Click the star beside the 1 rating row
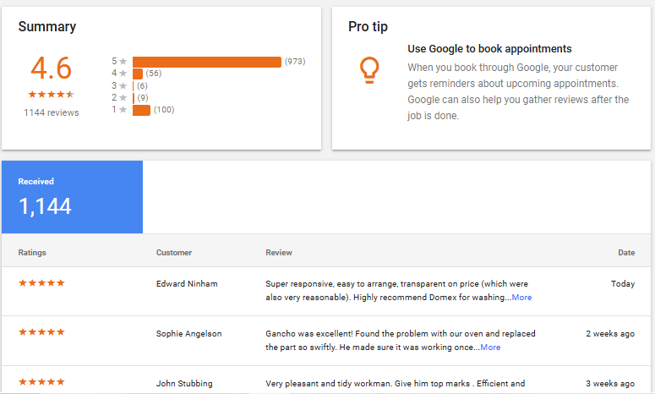The image size is (655, 394). point(123,110)
